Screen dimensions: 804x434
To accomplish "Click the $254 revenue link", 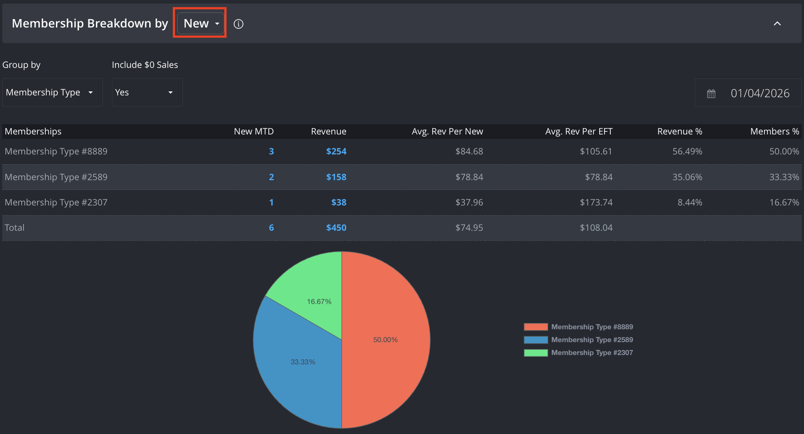I will [x=336, y=151].
